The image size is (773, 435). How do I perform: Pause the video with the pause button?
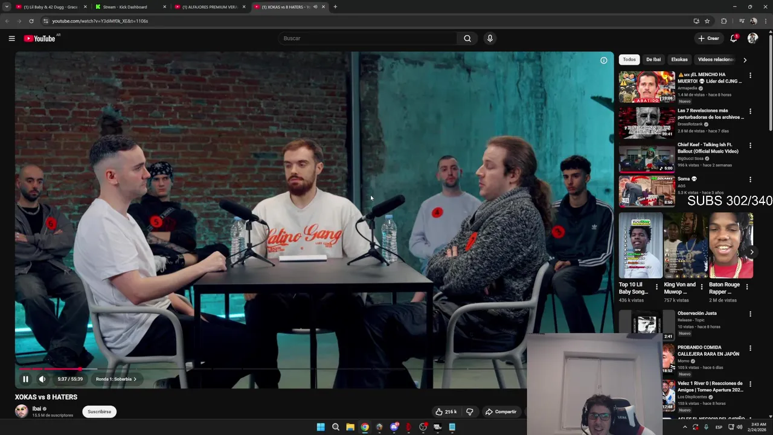click(25, 379)
